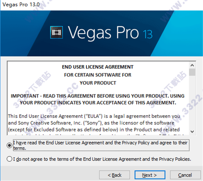
Task: Click the Vegas Pro filmstrip logo icon
Action: click(x=57, y=32)
